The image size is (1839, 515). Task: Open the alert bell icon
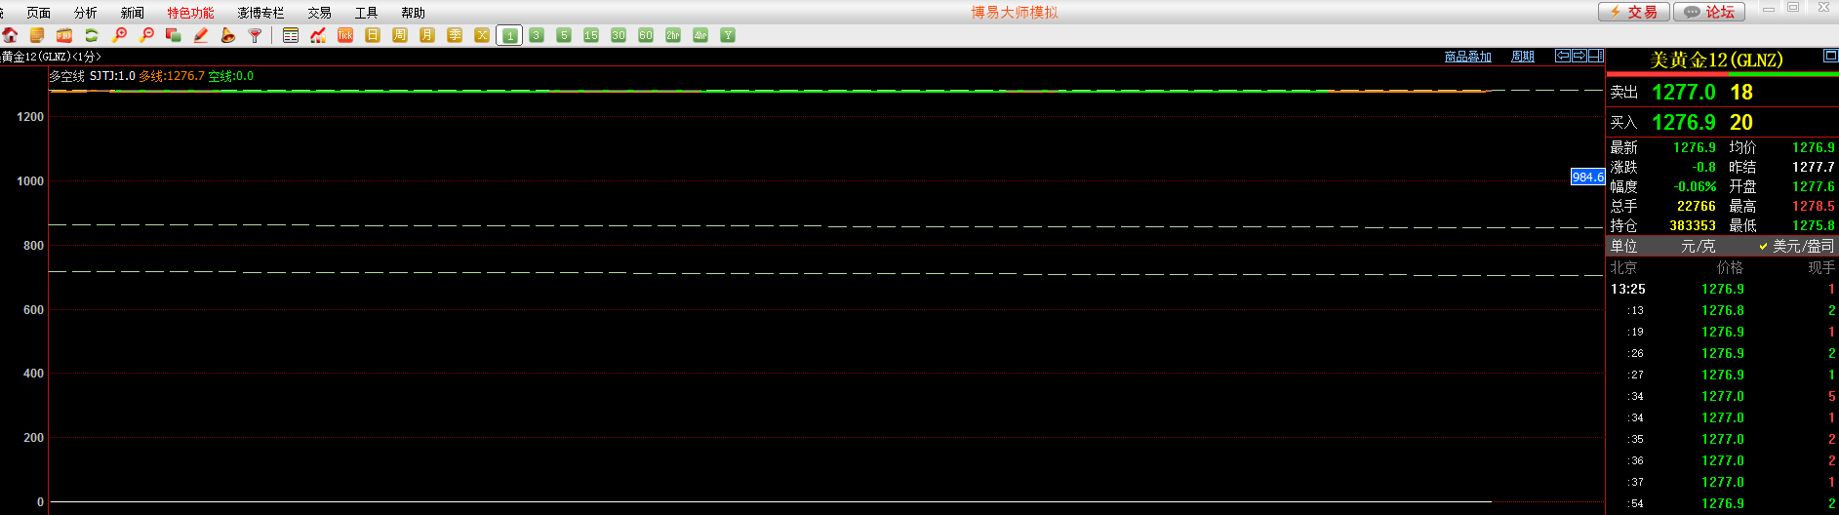coord(228,35)
